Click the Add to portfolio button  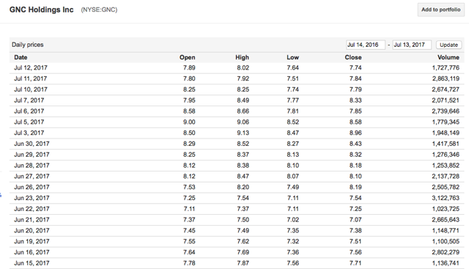(441, 10)
